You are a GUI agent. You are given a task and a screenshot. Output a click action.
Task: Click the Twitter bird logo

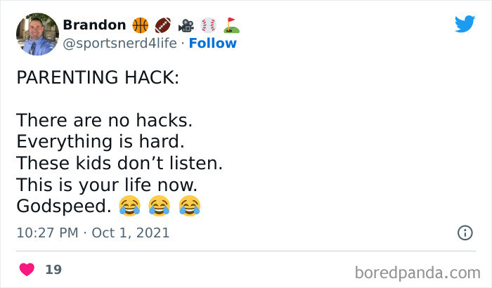point(465,25)
